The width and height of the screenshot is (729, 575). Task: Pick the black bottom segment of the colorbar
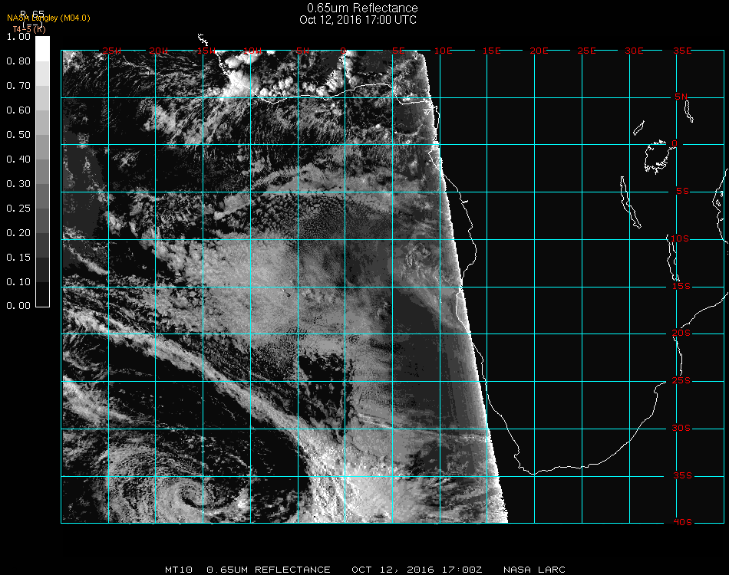point(42,294)
